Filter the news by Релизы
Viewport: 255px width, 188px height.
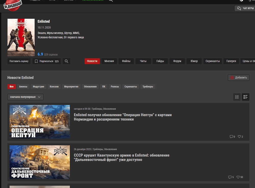(115, 87)
